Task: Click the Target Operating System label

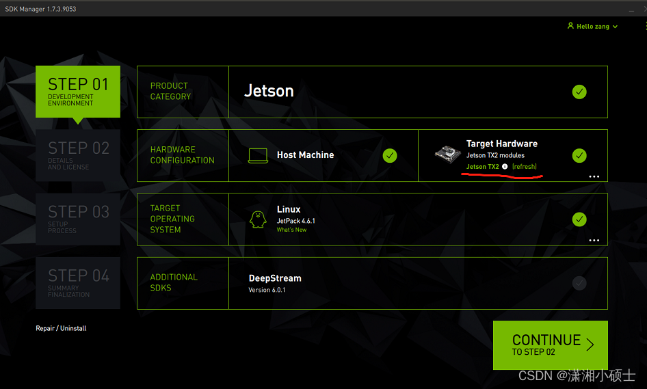Action: 172,219
